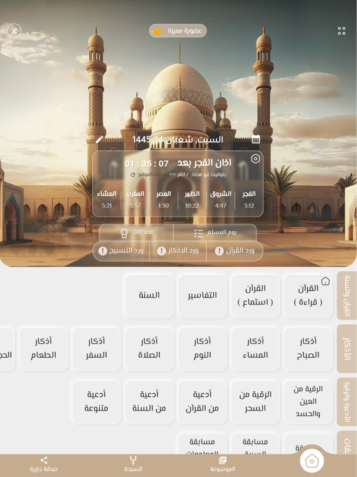The image size is (357, 477).
Task: Close the header with the X icon
Action: [14, 30]
